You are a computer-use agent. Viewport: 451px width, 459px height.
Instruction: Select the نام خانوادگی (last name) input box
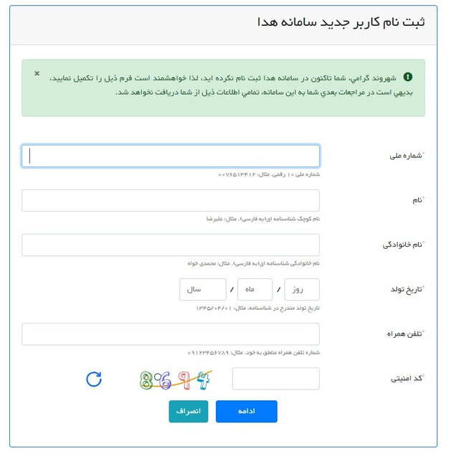pyautogui.click(x=171, y=245)
